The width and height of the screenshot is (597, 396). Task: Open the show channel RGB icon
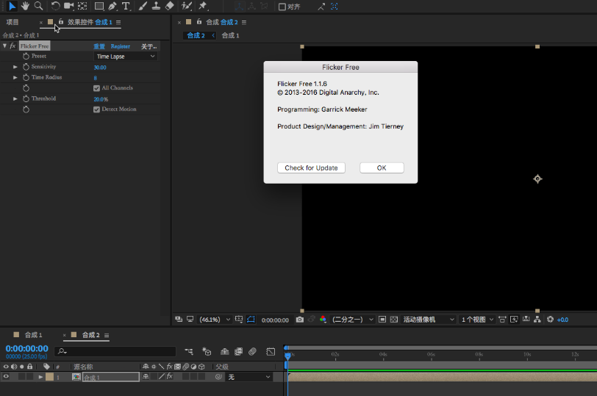pos(323,320)
